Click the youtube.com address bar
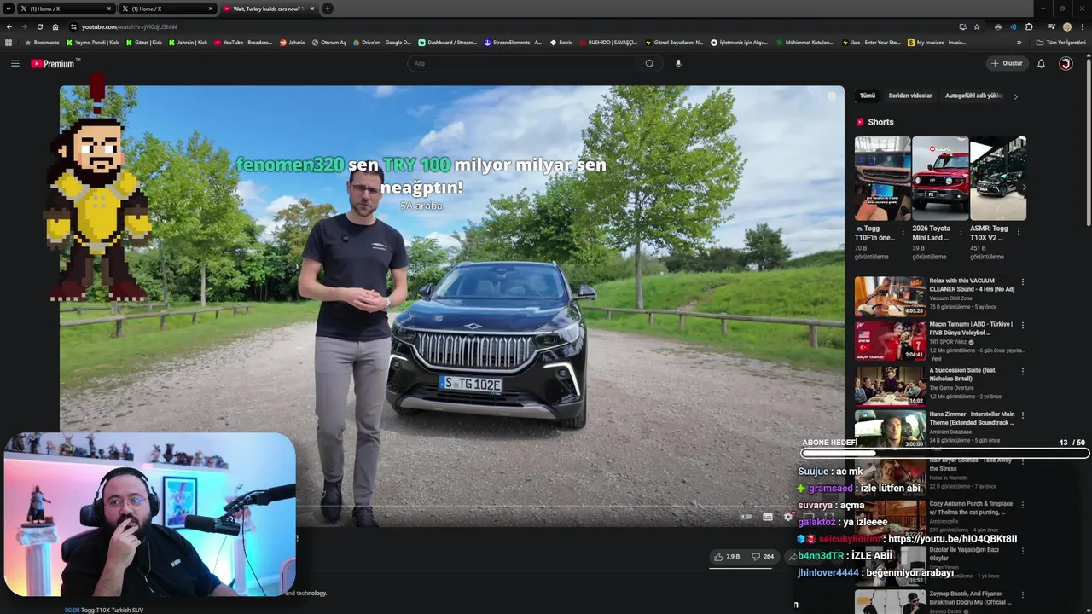Screen dimensions: 1092x614 tap(512, 26)
